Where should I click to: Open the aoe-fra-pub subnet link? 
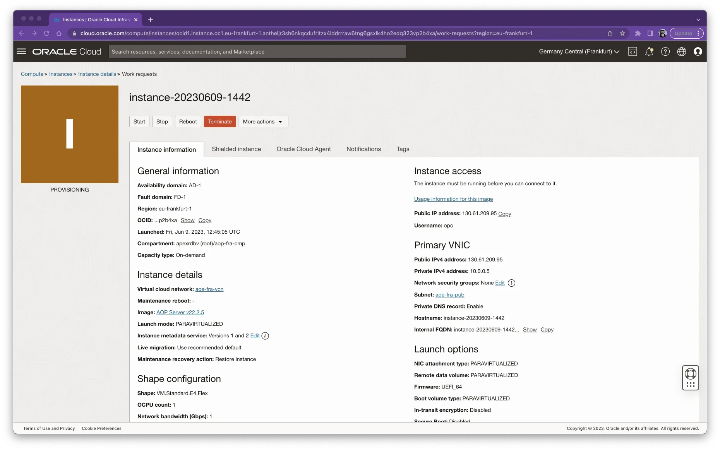click(450, 295)
